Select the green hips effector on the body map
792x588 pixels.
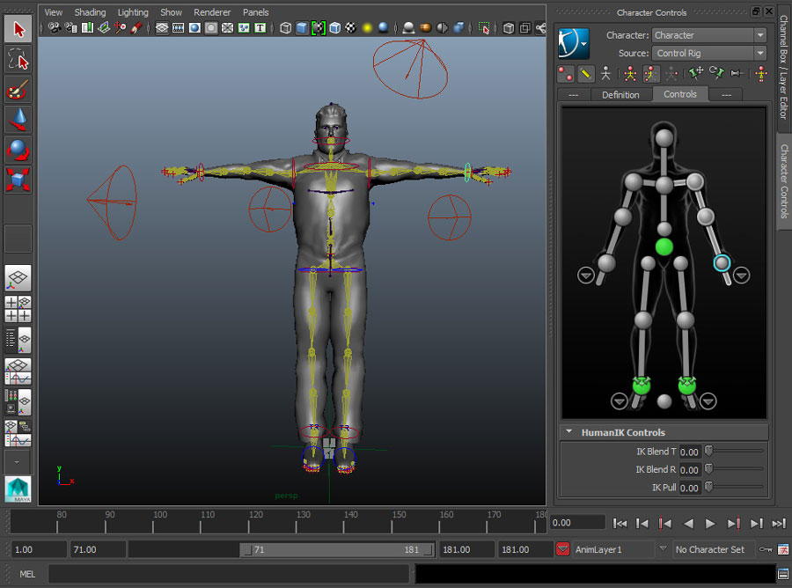coord(664,245)
